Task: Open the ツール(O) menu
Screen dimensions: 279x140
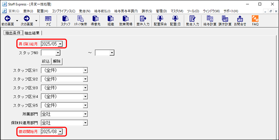Action: pyautogui.click(x=193, y=11)
